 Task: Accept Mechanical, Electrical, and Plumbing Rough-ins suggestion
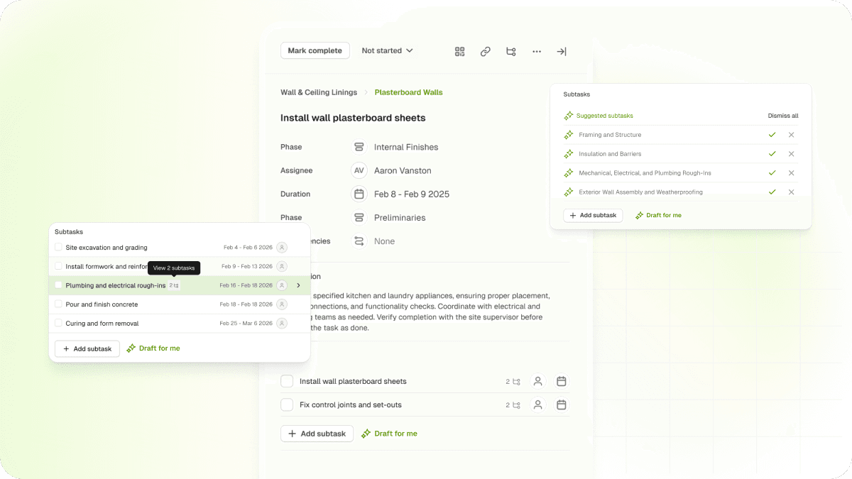772,173
